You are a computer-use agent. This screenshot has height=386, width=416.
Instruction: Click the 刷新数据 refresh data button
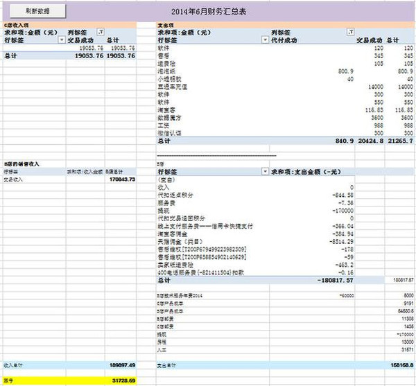pyautogui.click(x=37, y=11)
